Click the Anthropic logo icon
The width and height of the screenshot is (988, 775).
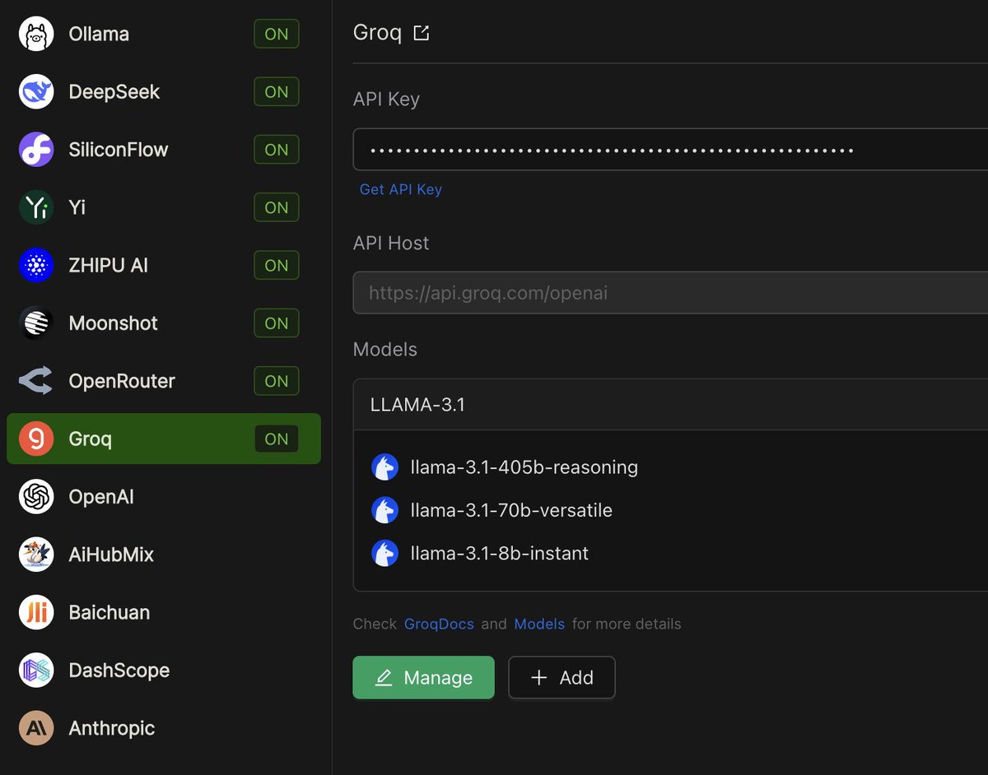coord(36,728)
